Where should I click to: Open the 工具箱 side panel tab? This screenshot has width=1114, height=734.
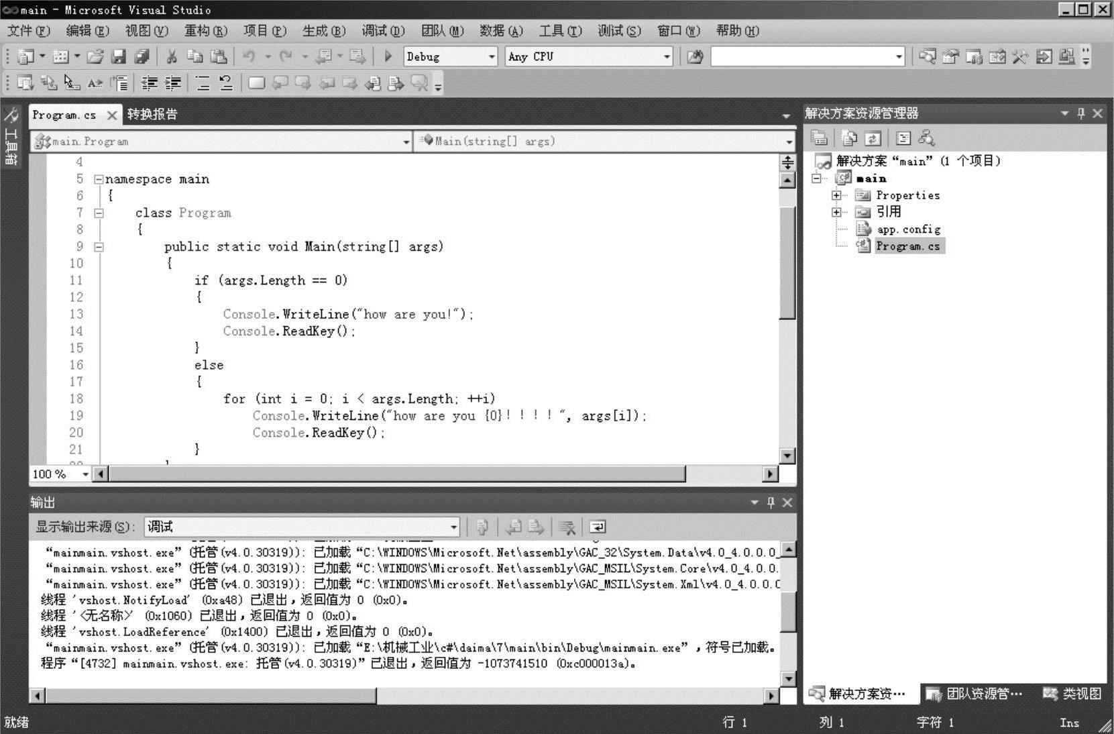pyautogui.click(x=11, y=137)
